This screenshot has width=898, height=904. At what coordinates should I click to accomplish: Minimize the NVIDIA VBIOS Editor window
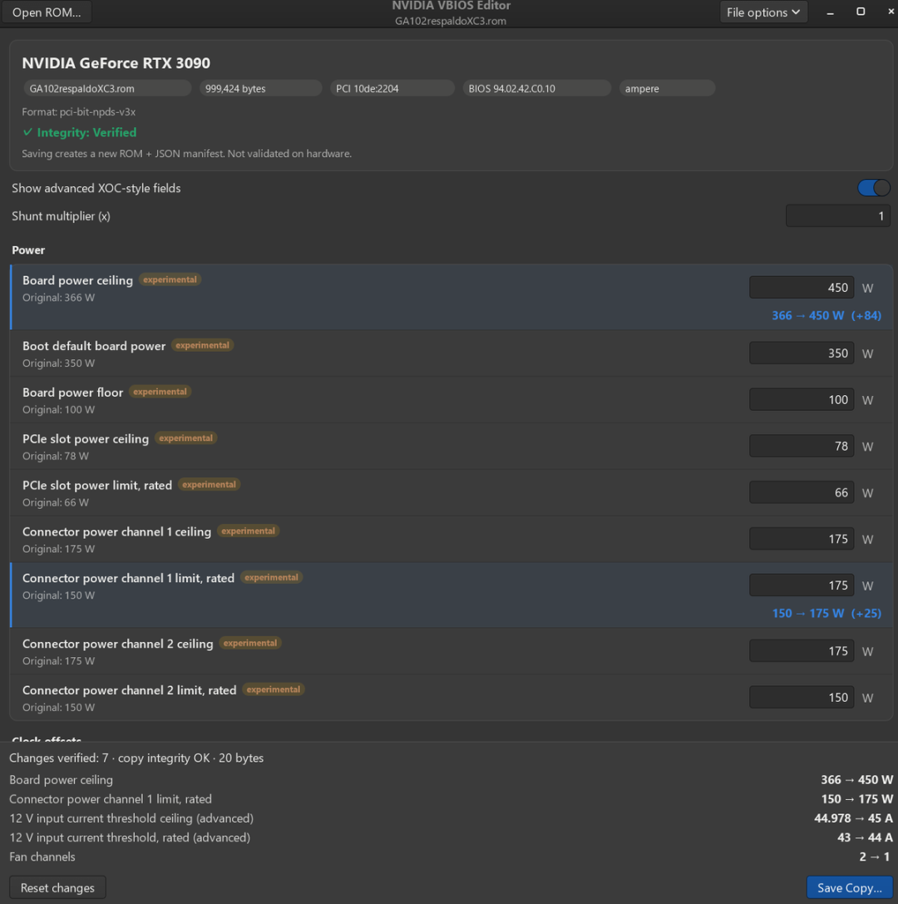830,12
